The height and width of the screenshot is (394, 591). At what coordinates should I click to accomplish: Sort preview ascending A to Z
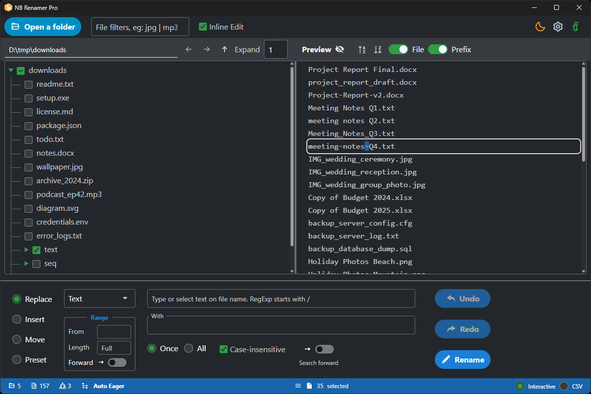click(x=361, y=49)
